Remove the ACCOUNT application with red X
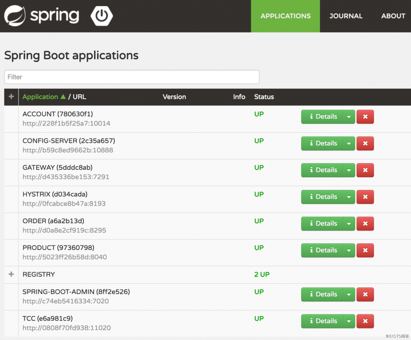The image size is (411, 340). coord(365,117)
